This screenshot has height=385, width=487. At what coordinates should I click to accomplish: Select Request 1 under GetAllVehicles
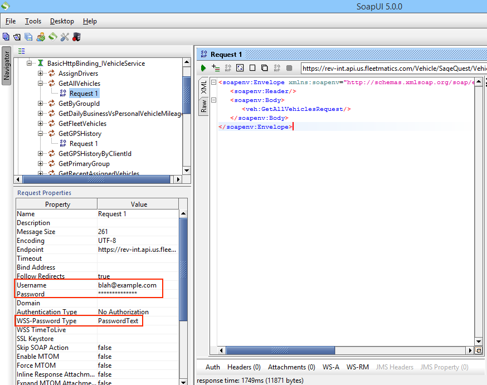click(x=84, y=94)
